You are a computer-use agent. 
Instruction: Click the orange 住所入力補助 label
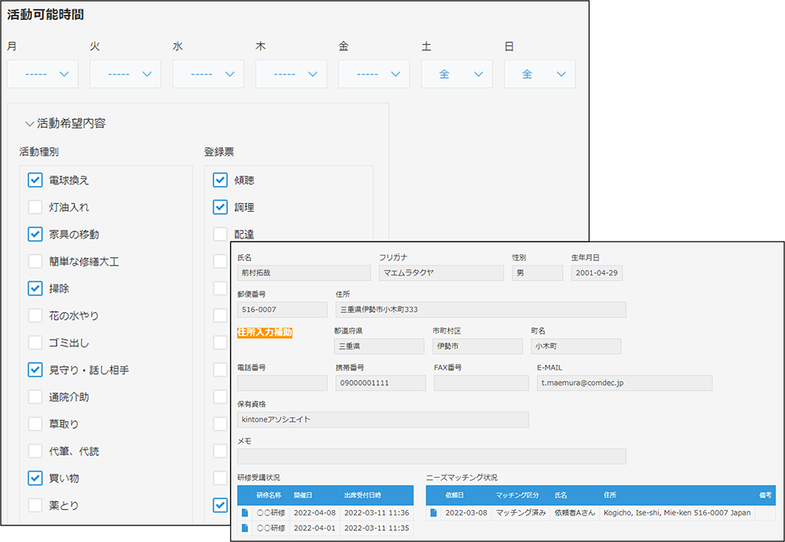tap(265, 333)
